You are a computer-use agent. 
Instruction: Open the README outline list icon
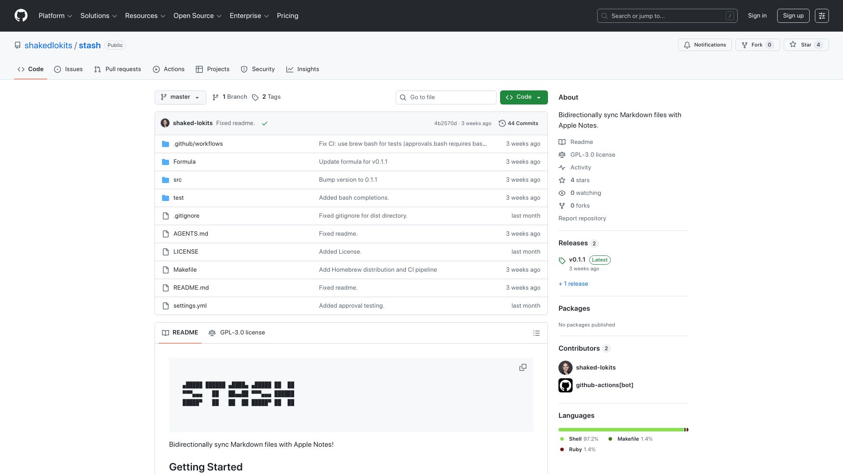[x=536, y=333]
